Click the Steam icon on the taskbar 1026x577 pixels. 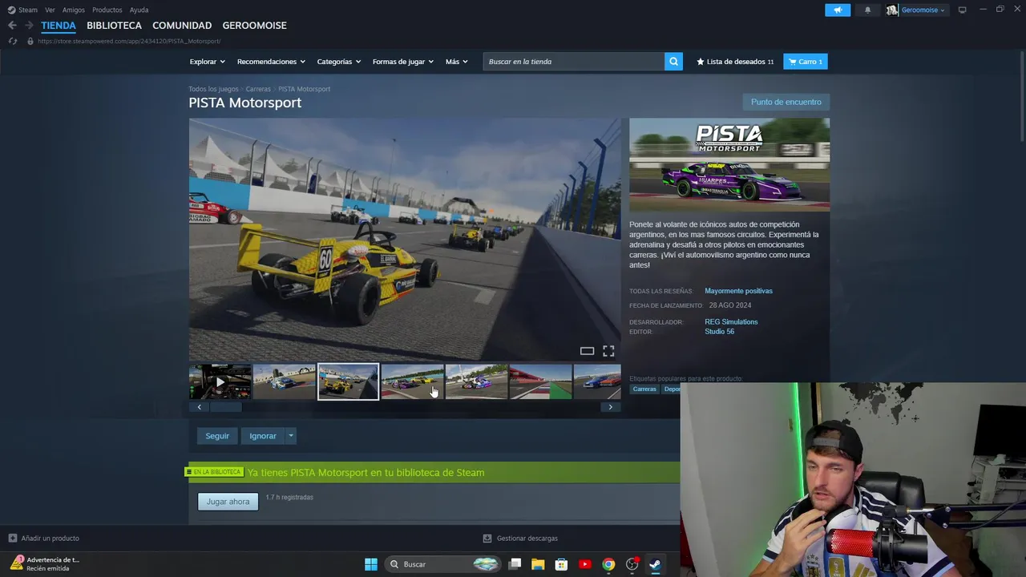point(655,564)
